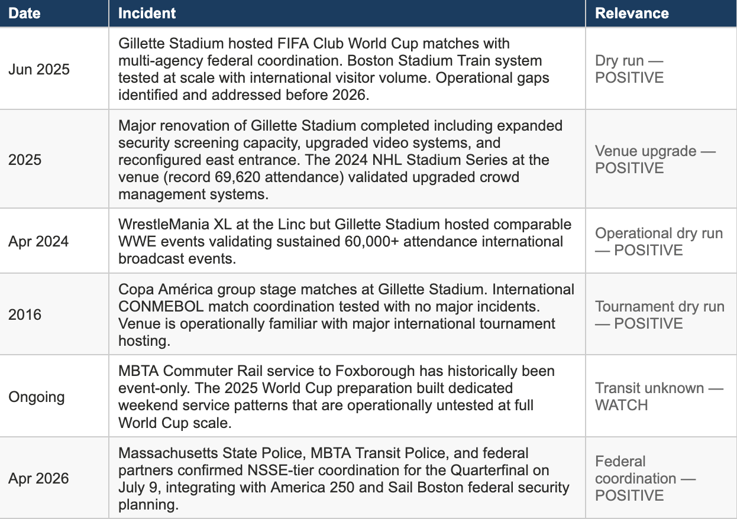Select the Venue upgrade — POSITIVE cell
Screen dimensions: 737x519
[x=661, y=159]
